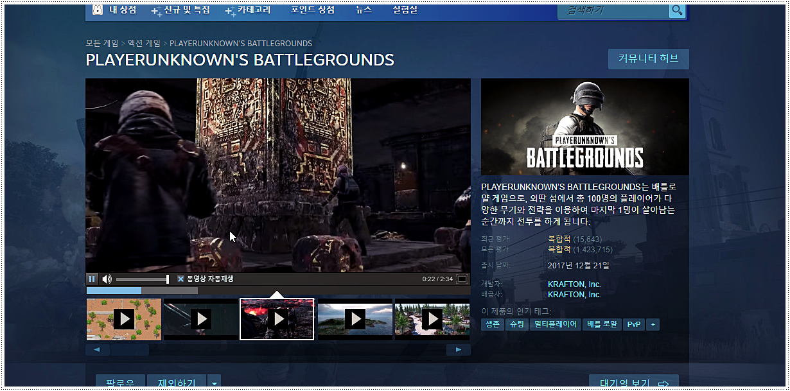
Task: Expand the dropdown arrow beside 제외하기
Action: point(214,382)
